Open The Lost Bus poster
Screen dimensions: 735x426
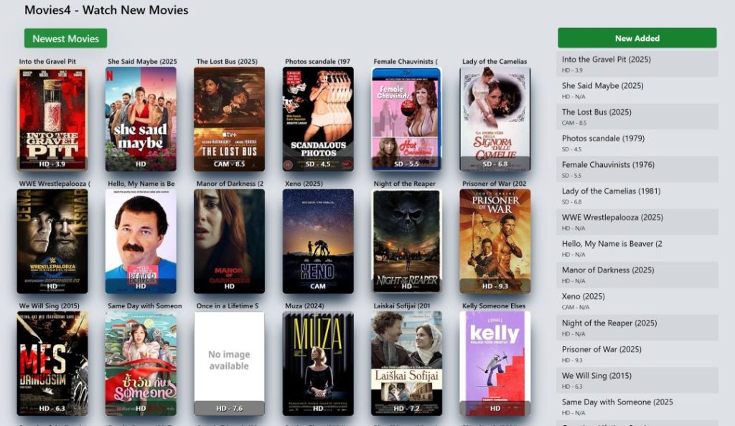click(x=229, y=119)
